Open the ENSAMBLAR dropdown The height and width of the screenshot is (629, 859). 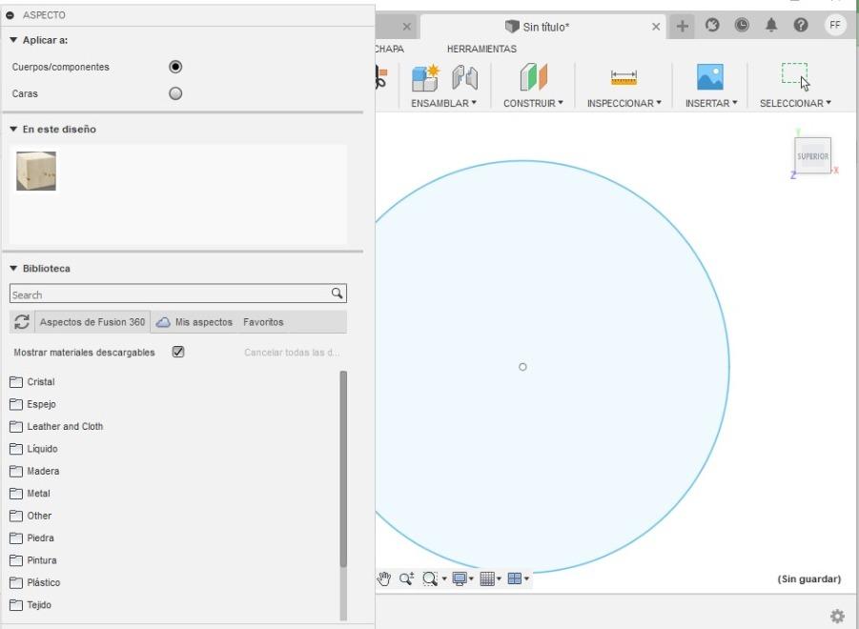pos(443,103)
